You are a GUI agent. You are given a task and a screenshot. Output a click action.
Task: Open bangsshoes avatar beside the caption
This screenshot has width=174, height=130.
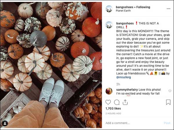point(109,25)
